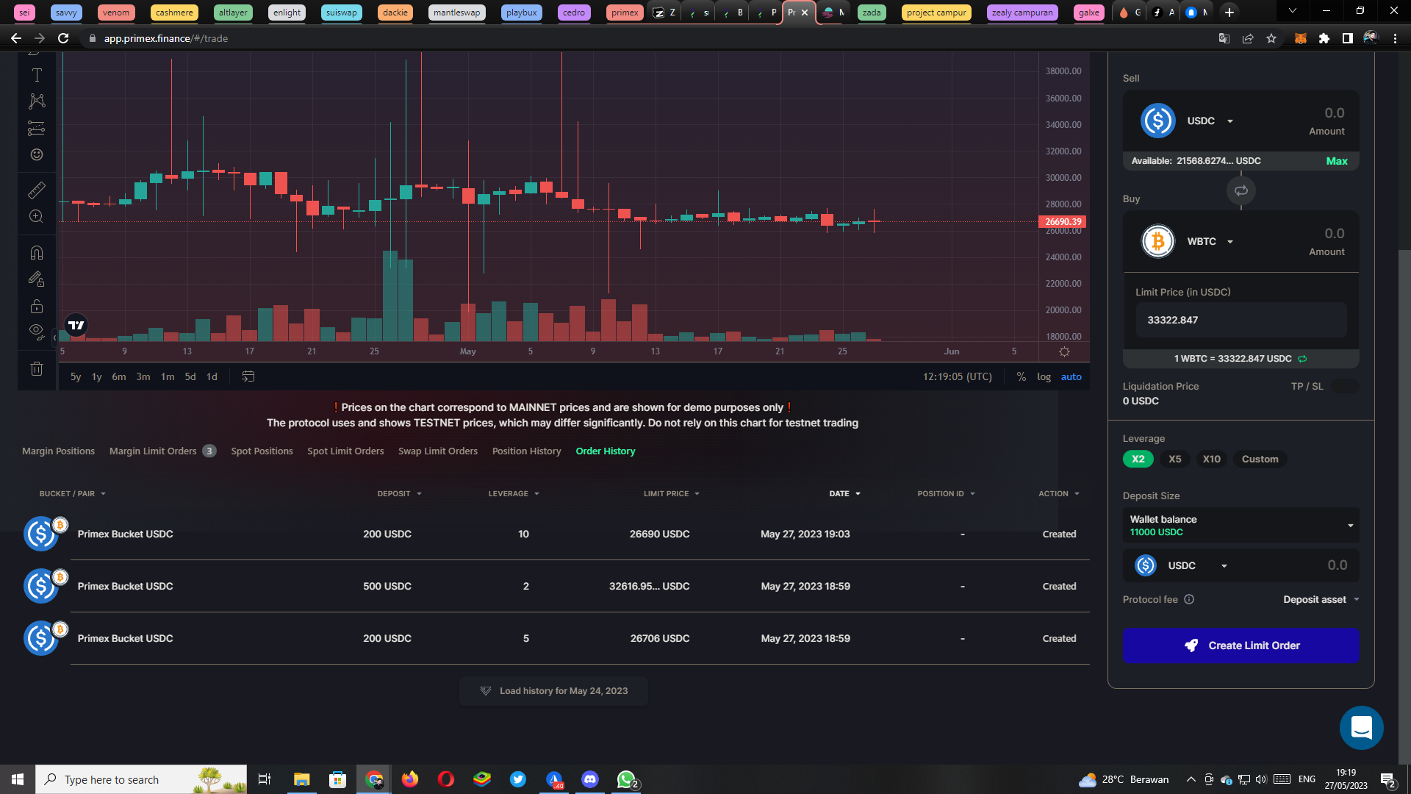Sort by LIMIT PRICE column
1411x794 pixels.
tap(672, 494)
